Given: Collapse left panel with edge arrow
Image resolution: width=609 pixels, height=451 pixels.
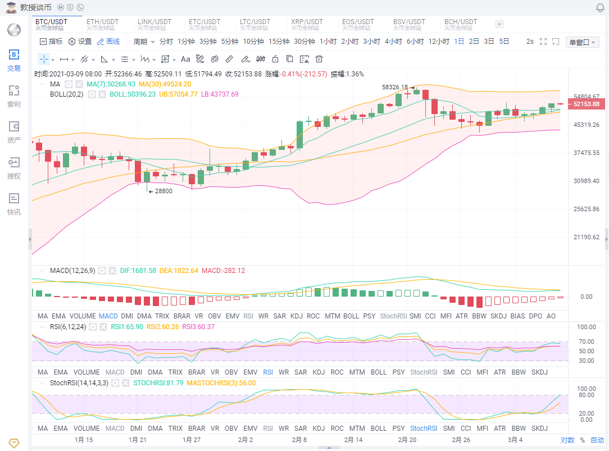Looking at the screenshot, I should (x=30, y=239).
